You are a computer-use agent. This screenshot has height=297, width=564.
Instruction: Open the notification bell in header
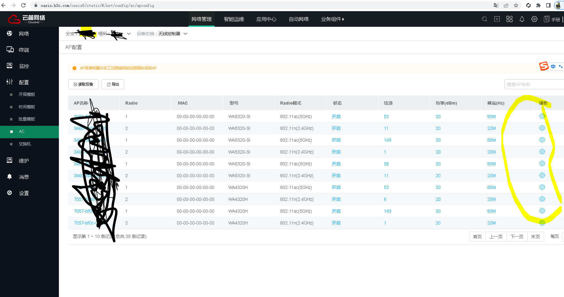(522, 19)
